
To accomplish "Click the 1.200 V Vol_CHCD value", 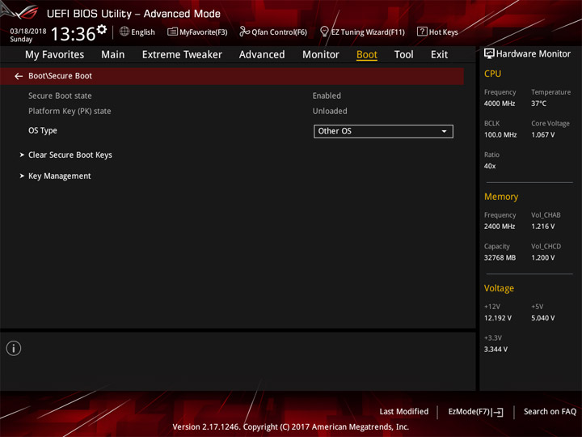I will click(542, 257).
